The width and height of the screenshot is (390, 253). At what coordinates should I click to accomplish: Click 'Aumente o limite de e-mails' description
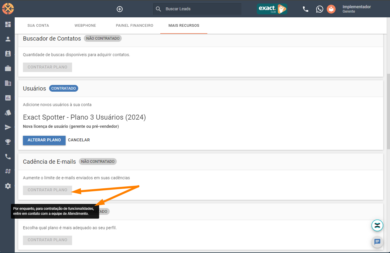point(76,178)
